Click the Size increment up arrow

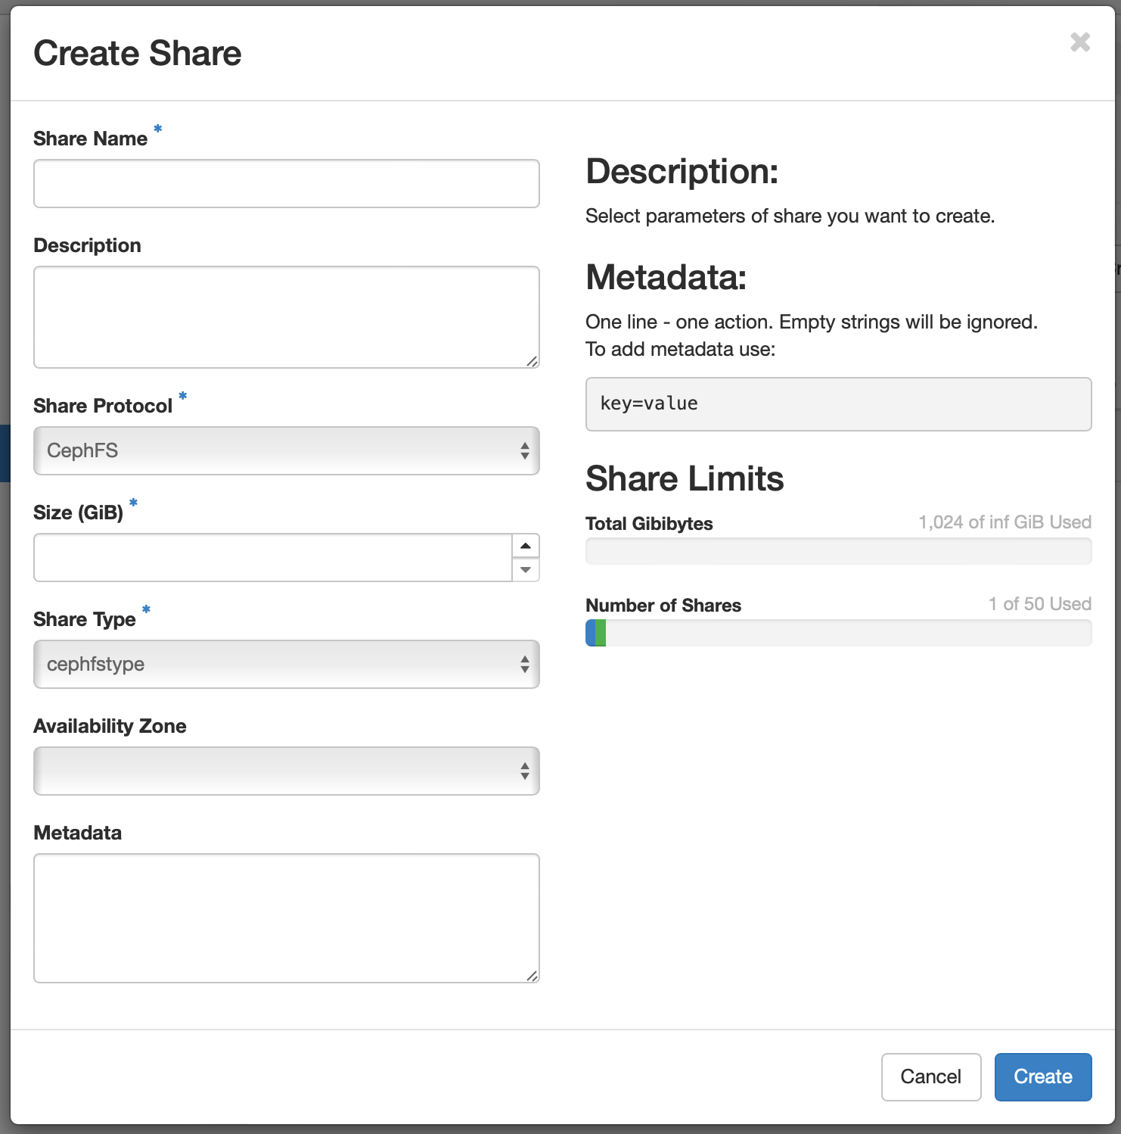(526, 546)
